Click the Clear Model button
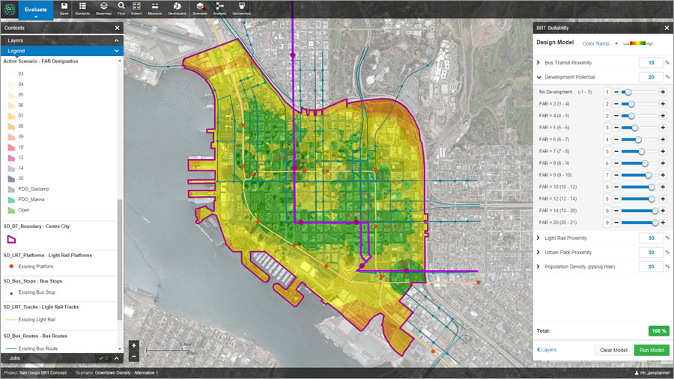This screenshot has height=379, width=674. [x=613, y=350]
